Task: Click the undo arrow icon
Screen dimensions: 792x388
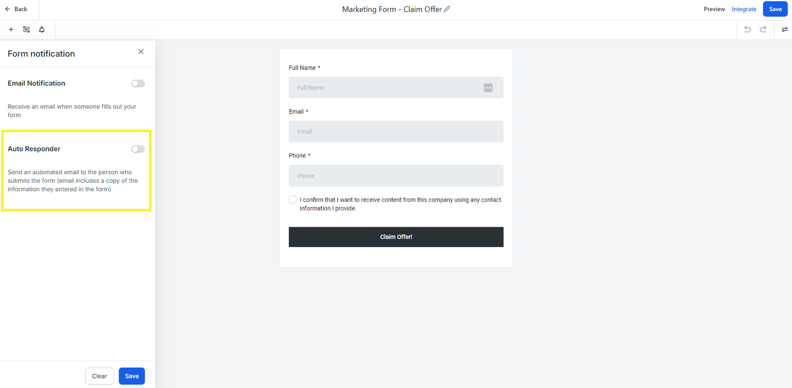Action: click(747, 29)
